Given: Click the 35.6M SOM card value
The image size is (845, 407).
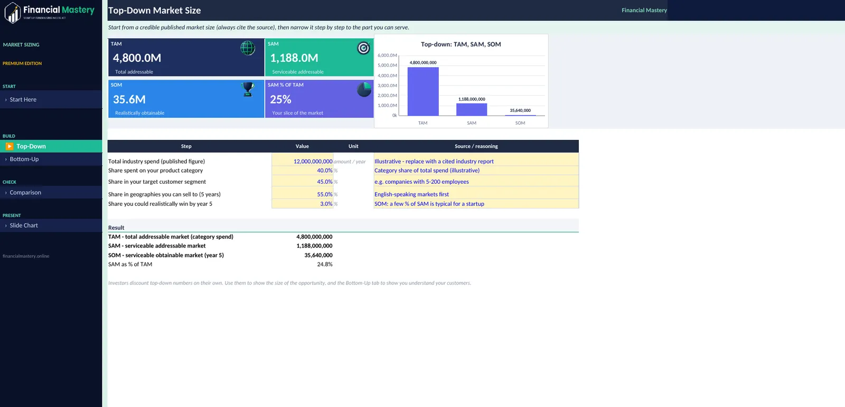Looking at the screenshot, I should [x=129, y=99].
